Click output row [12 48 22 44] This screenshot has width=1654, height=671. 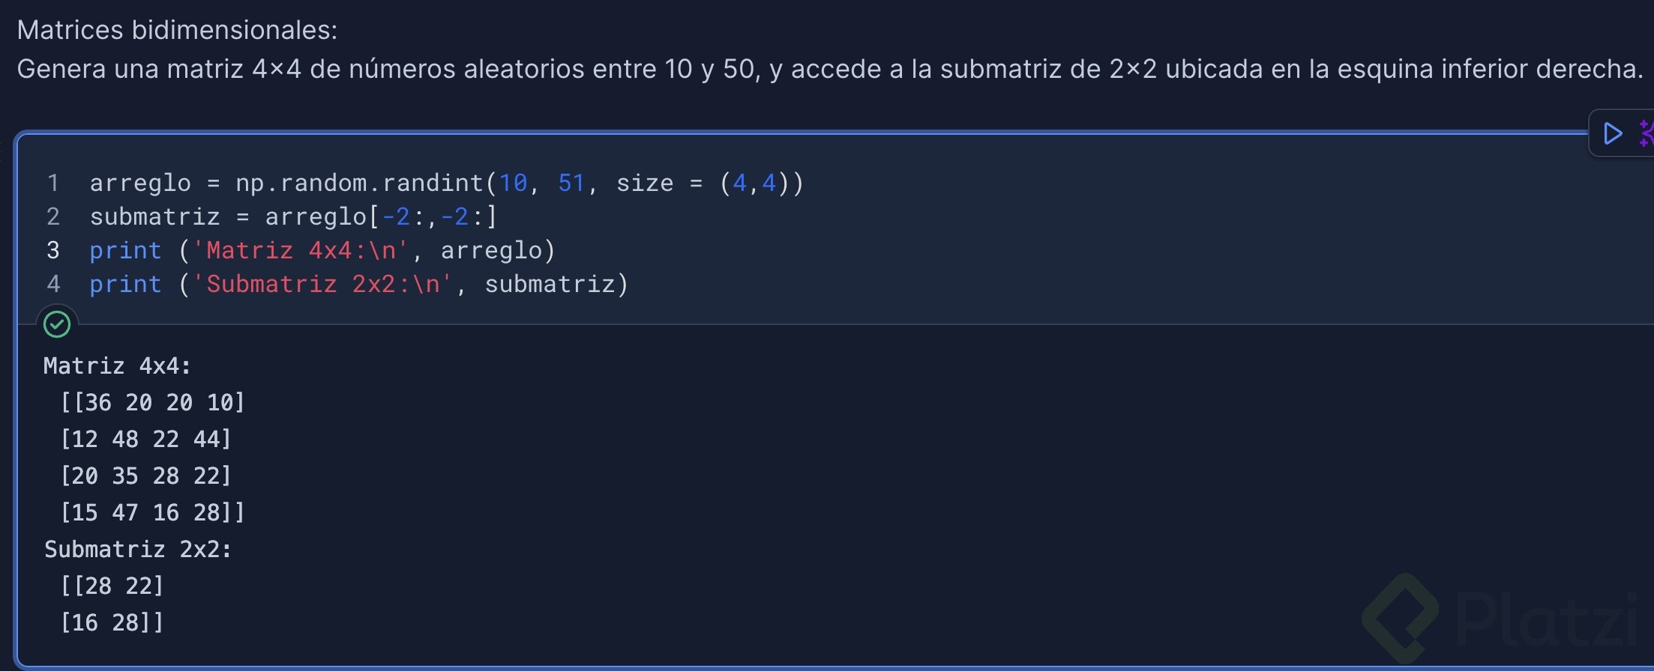(145, 439)
